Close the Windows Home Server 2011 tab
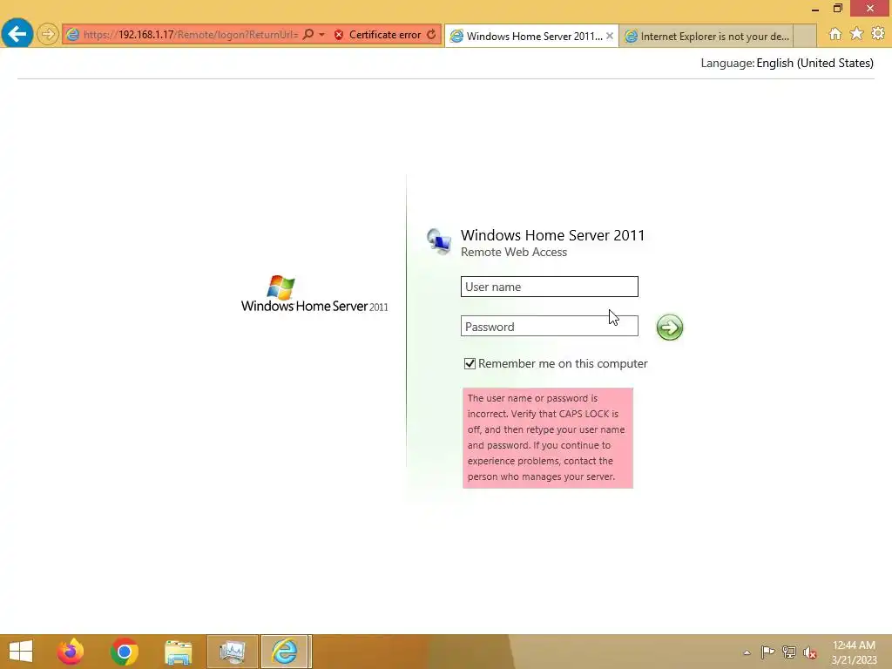 tap(609, 36)
